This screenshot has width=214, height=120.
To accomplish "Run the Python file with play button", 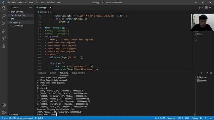I will [x=200, y=8].
